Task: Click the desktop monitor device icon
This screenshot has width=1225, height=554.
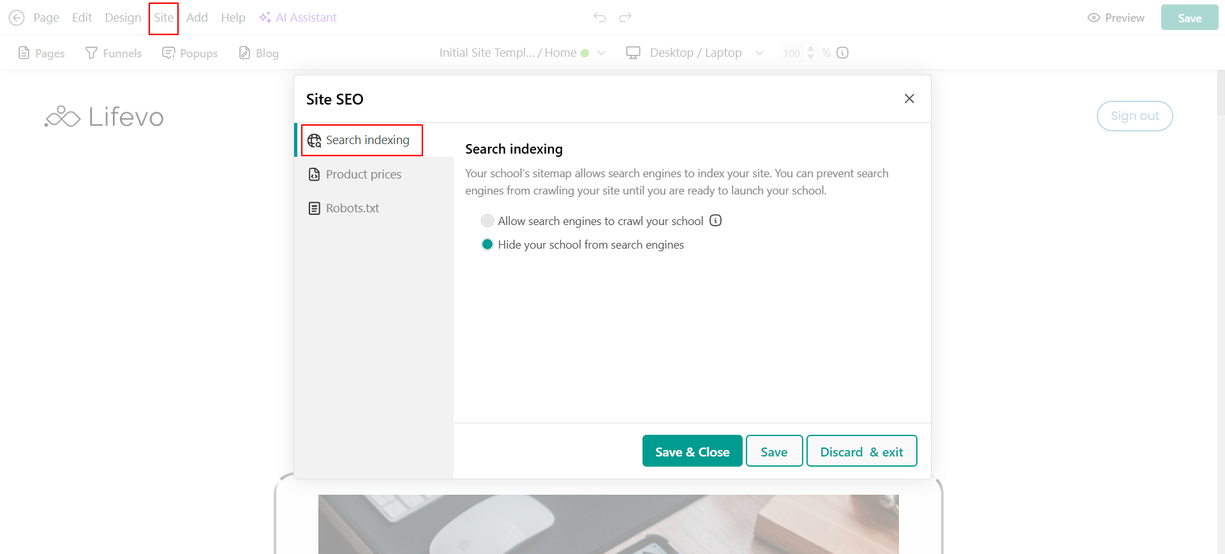Action: click(x=633, y=53)
